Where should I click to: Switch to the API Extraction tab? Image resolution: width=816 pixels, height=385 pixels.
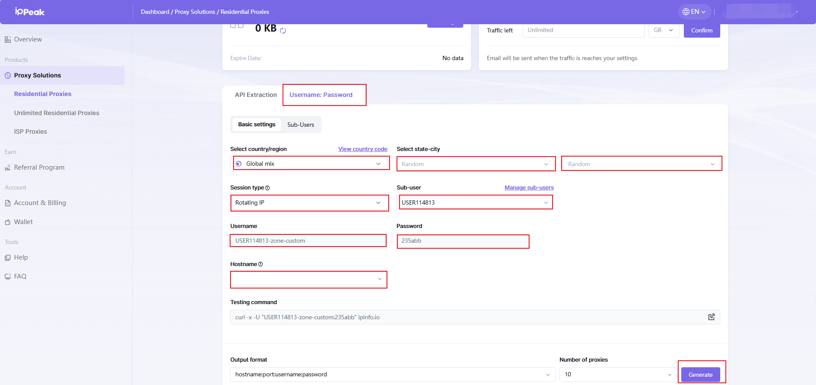(256, 95)
